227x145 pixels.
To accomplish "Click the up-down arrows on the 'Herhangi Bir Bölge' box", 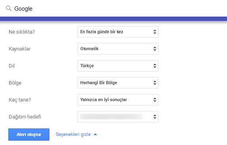I will click(155, 83).
